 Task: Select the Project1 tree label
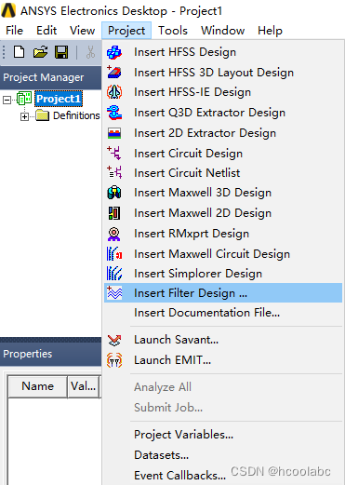(59, 99)
